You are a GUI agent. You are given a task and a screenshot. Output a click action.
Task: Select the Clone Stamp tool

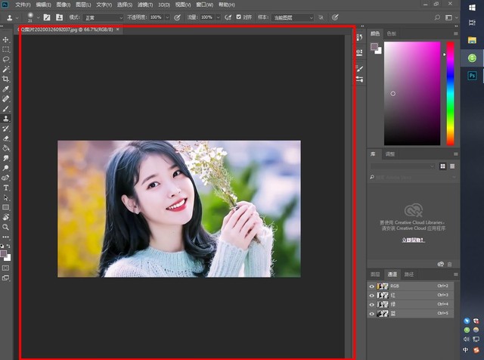pyautogui.click(x=6, y=119)
